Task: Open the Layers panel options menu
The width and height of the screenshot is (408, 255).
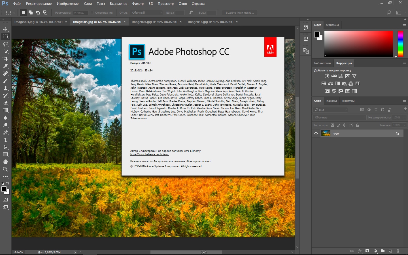Action: click(405, 101)
